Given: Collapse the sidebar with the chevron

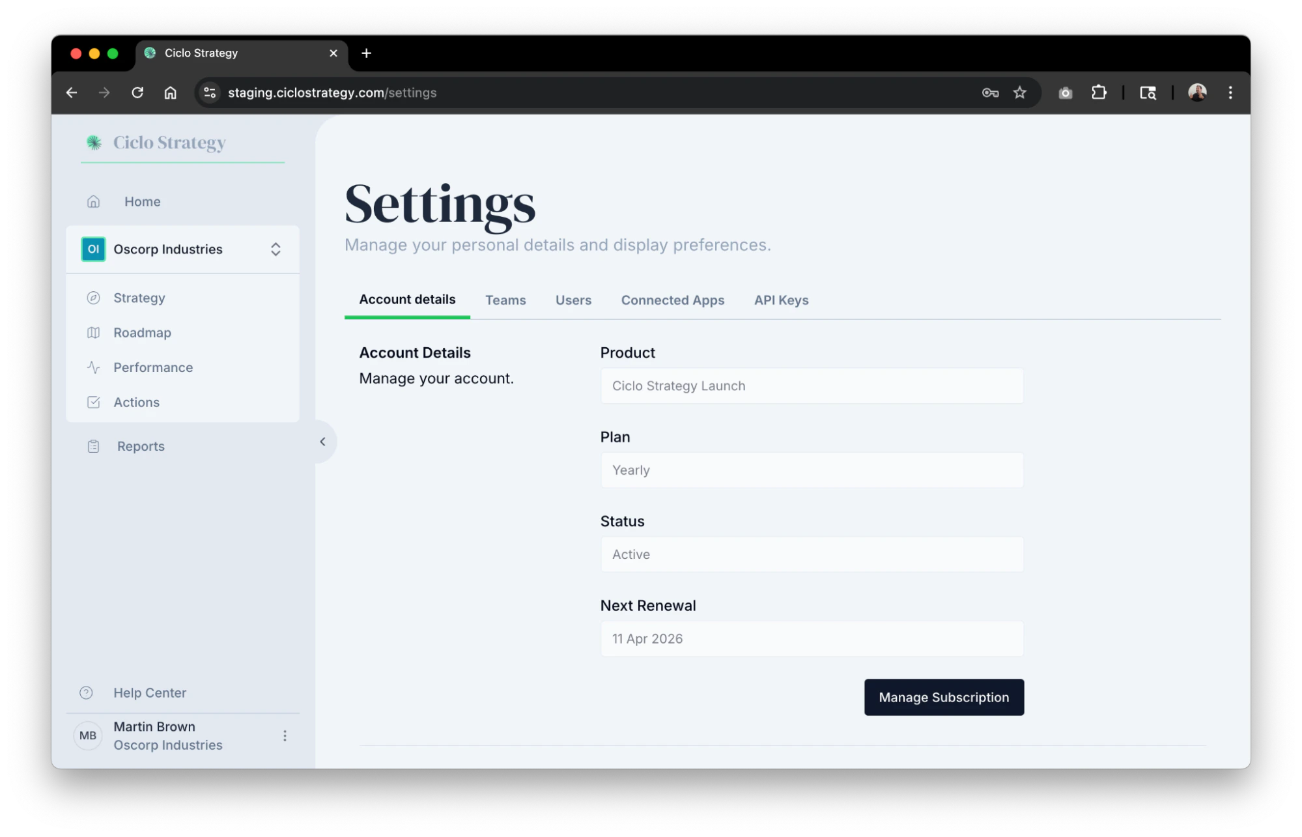Looking at the screenshot, I should [322, 442].
